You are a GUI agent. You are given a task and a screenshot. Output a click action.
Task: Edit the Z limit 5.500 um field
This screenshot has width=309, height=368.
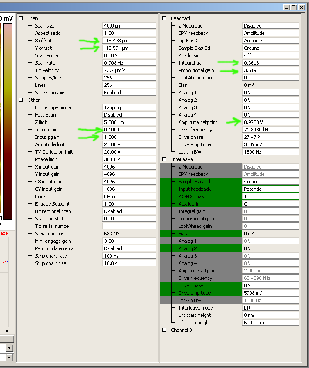(129, 122)
